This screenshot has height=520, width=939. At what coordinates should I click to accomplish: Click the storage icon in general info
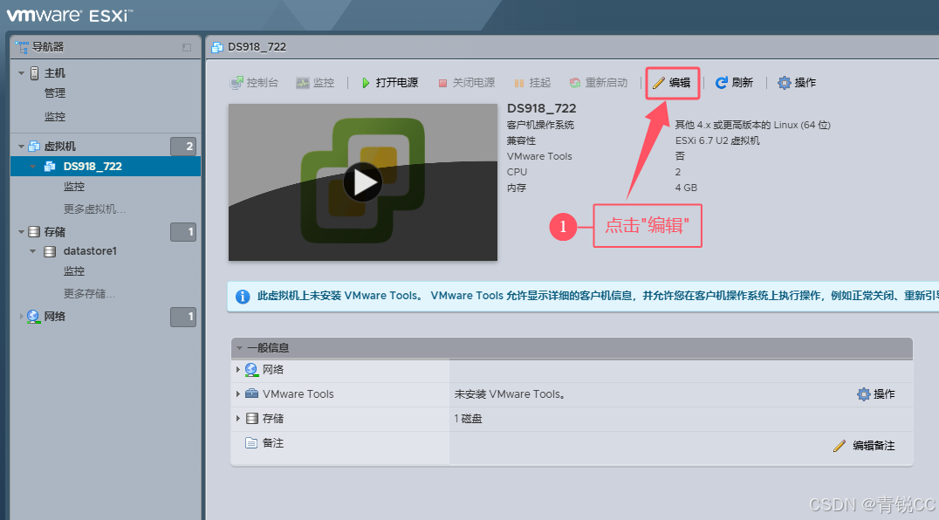(x=252, y=418)
